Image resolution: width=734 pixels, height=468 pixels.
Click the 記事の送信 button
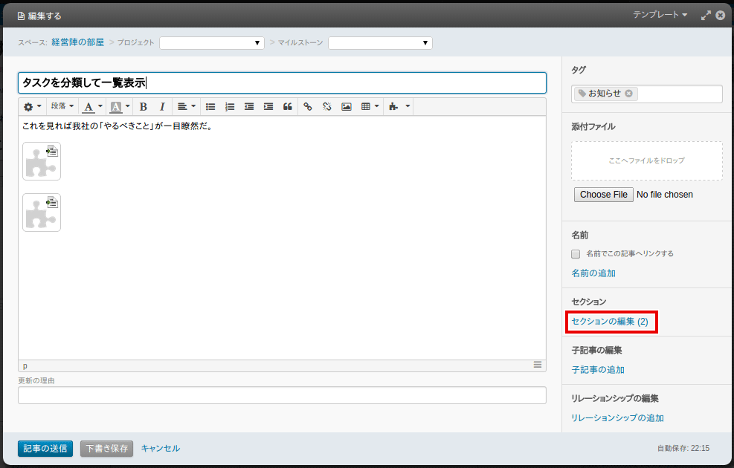pos(45,449)
